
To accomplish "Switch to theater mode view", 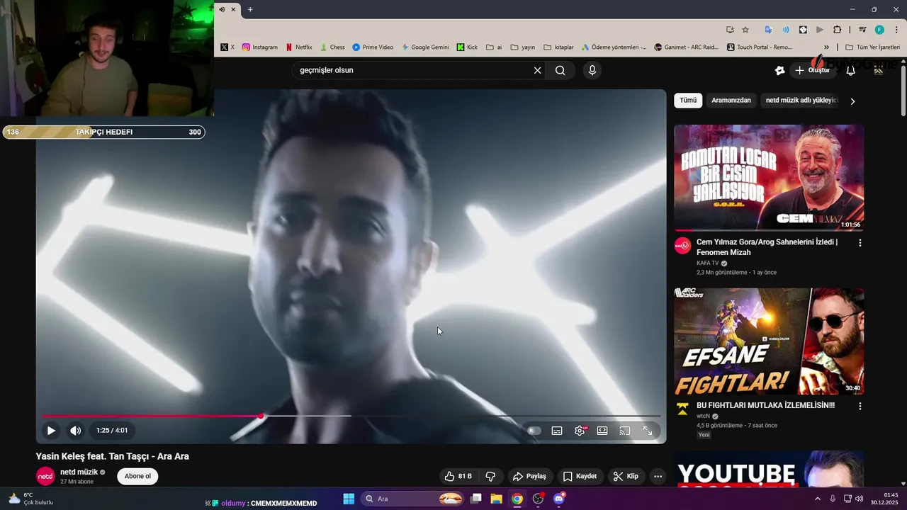I will pos(602,430).
